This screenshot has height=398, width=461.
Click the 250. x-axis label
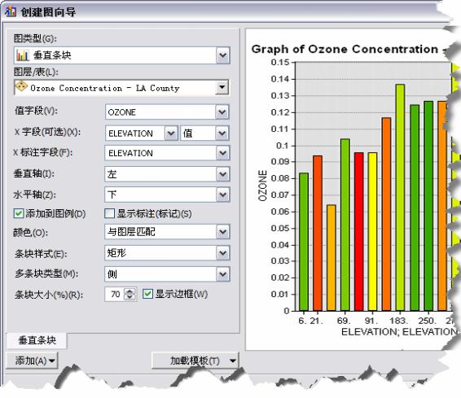pos(427,321)
